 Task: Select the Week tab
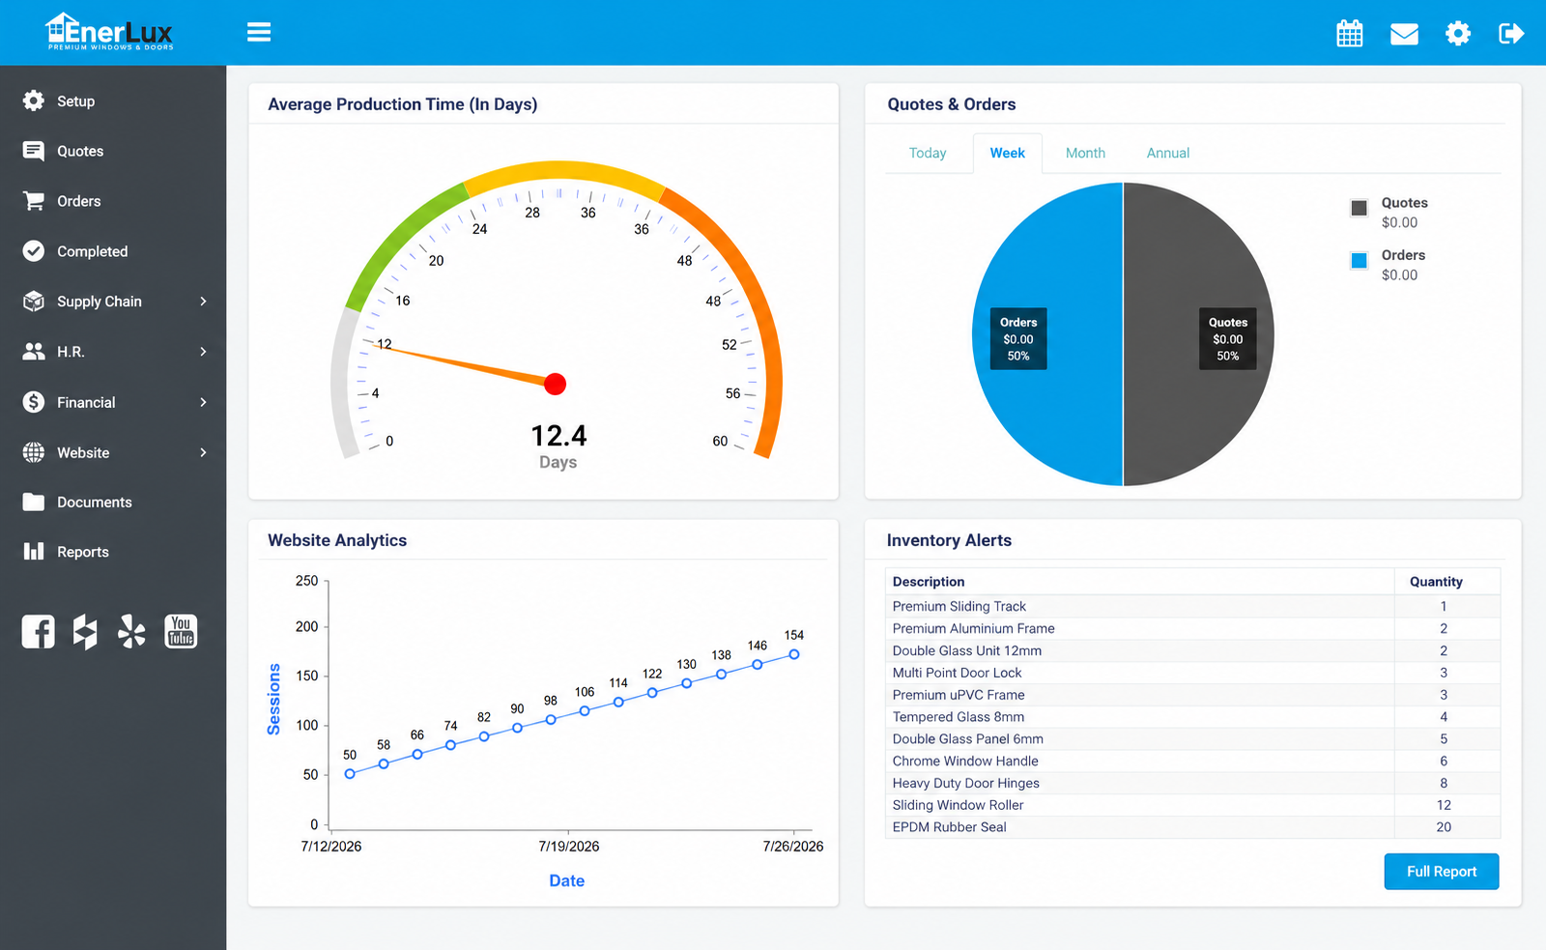click(1007, 153)
